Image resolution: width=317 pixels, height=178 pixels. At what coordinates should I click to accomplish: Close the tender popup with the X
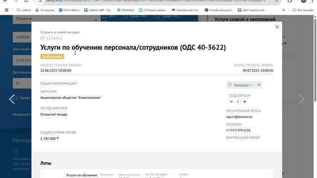[277, 27]
